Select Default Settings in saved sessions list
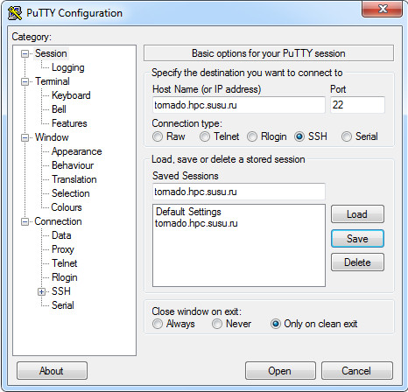408x392 pixels. (x=188, y=212)
